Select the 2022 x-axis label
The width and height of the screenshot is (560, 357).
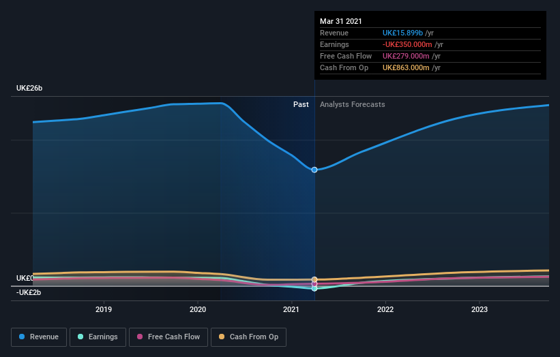click(385, 309)
